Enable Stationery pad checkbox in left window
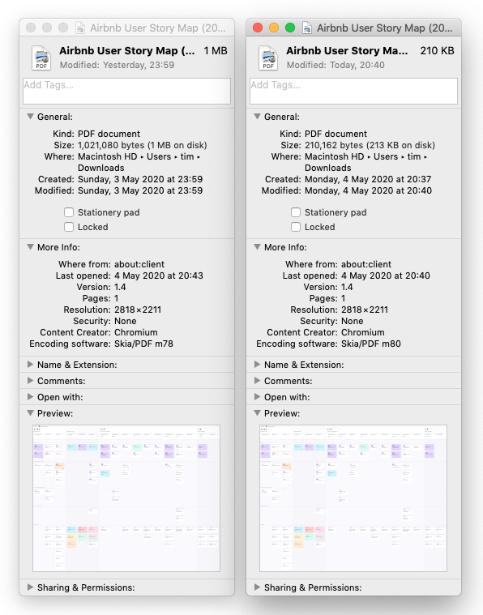Image resolution: width=483 pixels, height=615 pixels. (69, 212)
